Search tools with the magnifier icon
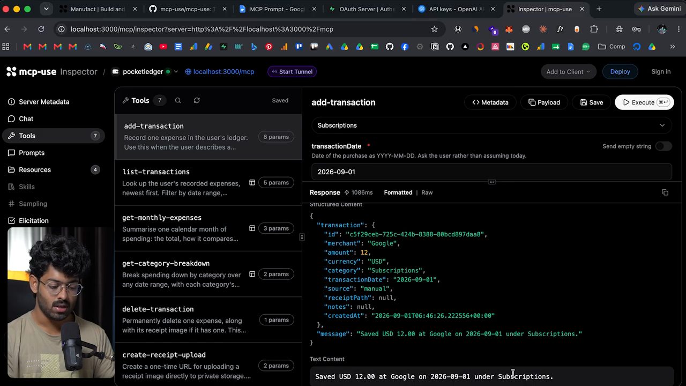686x386 pixels. pos(178,100)
